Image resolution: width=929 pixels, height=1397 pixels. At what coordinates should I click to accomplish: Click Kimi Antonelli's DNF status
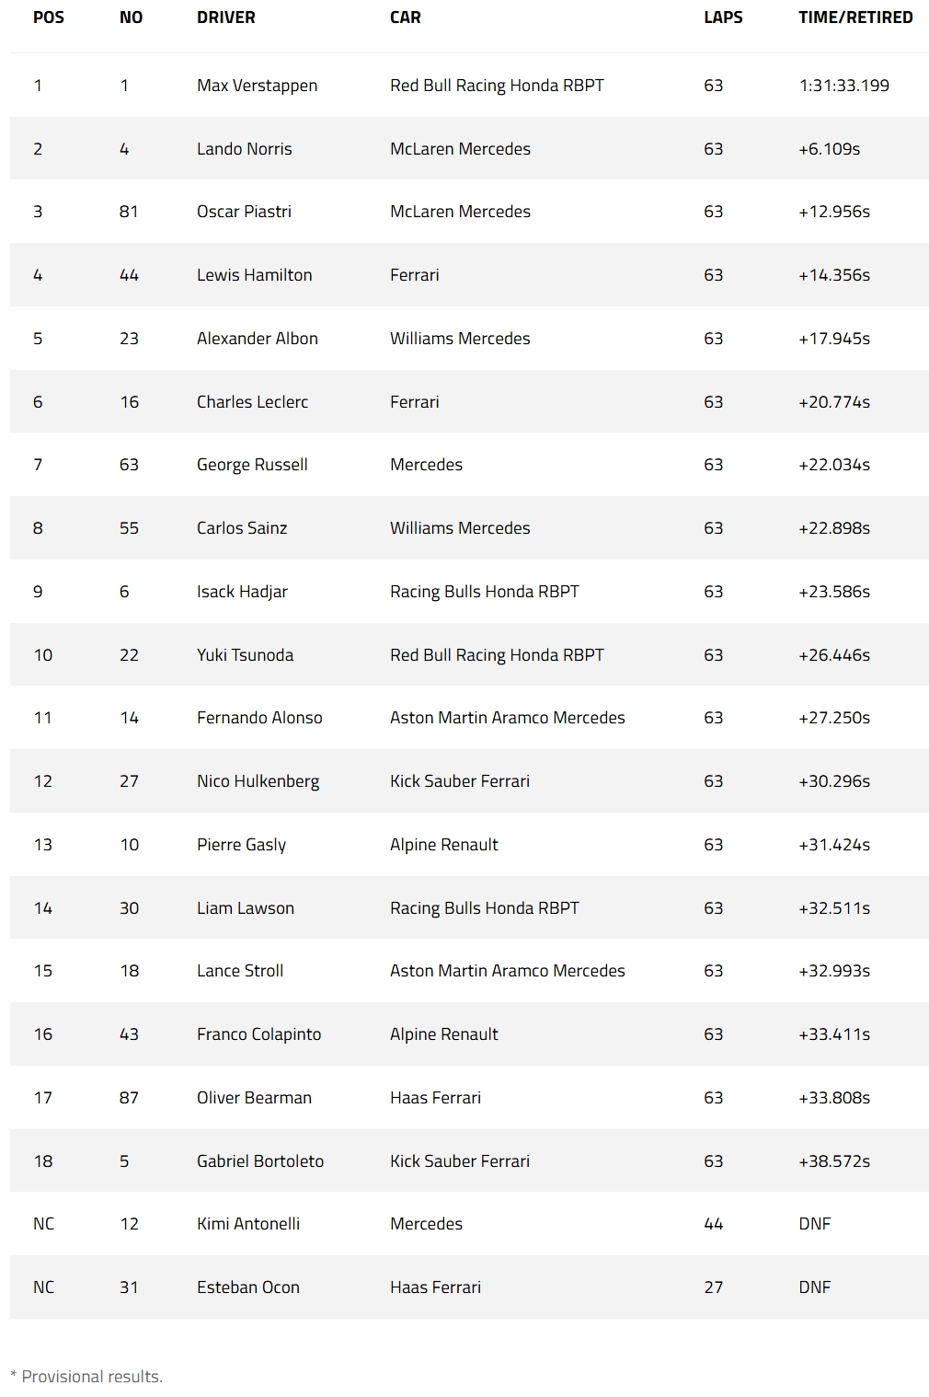[x=815, y=1224]
